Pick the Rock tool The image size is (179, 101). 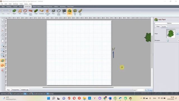(53, 12)
